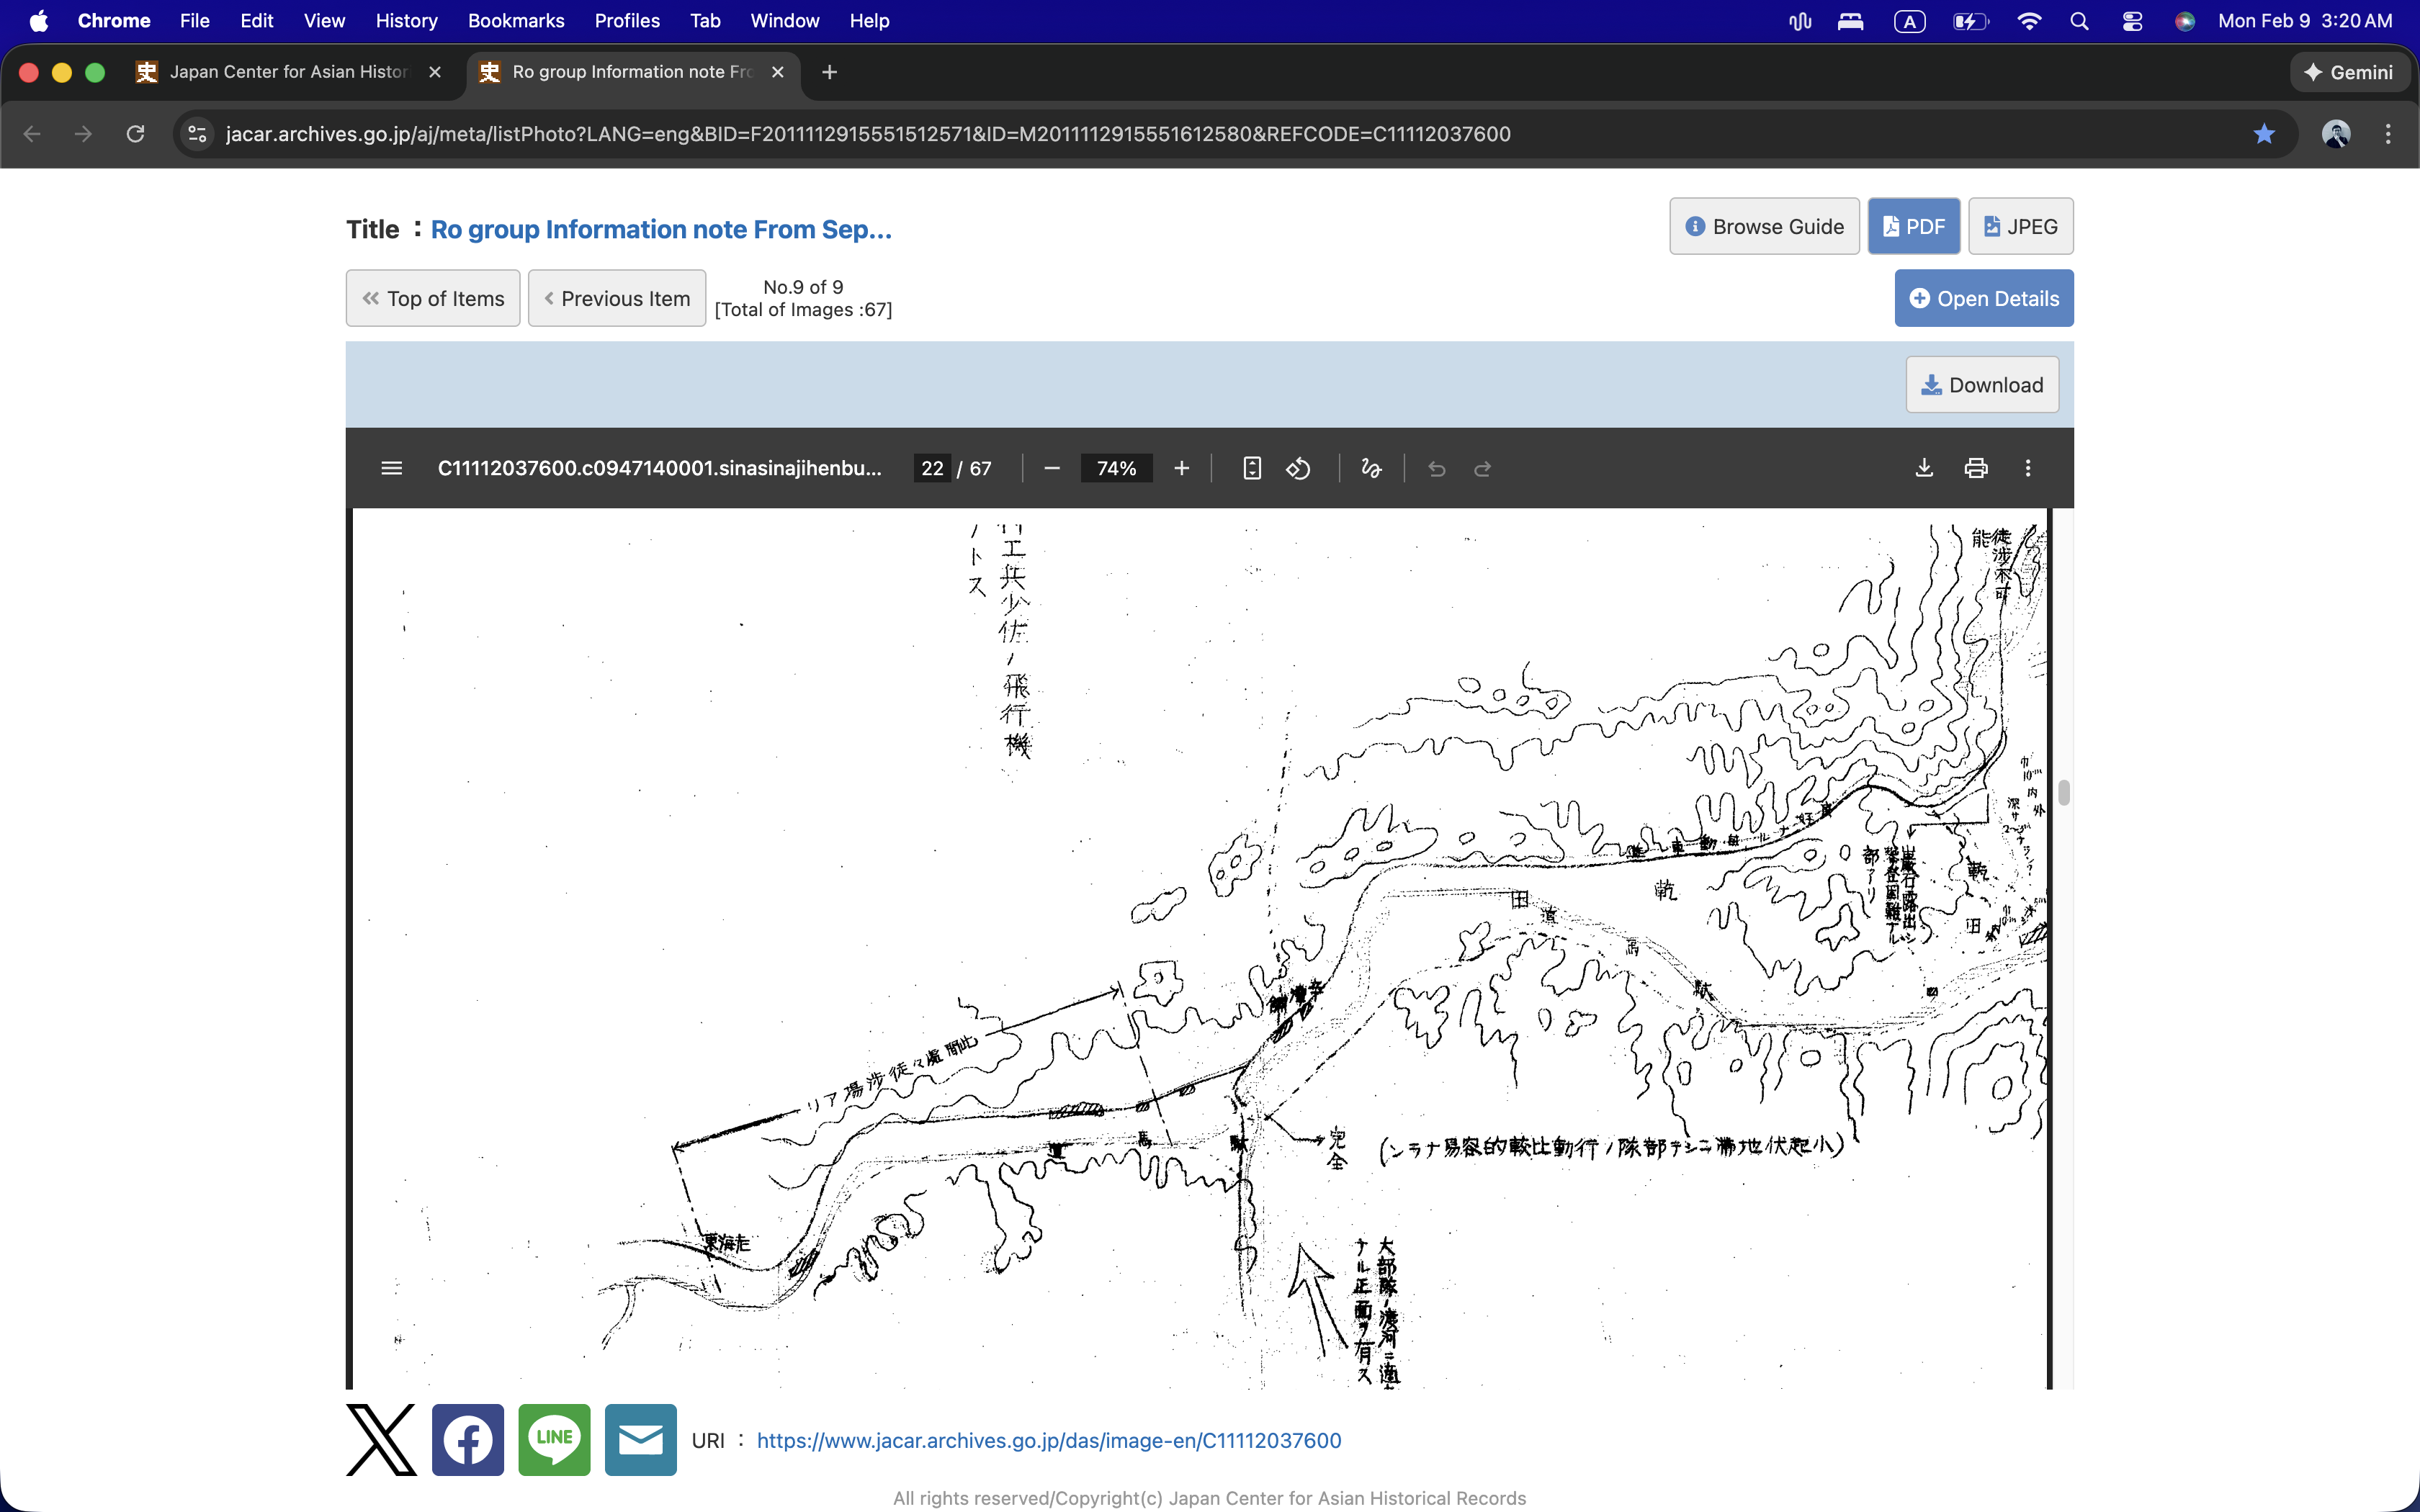Click the redo arrow in PDF toolbar
2420x1512 pixels.
(x=1483, y=468)
